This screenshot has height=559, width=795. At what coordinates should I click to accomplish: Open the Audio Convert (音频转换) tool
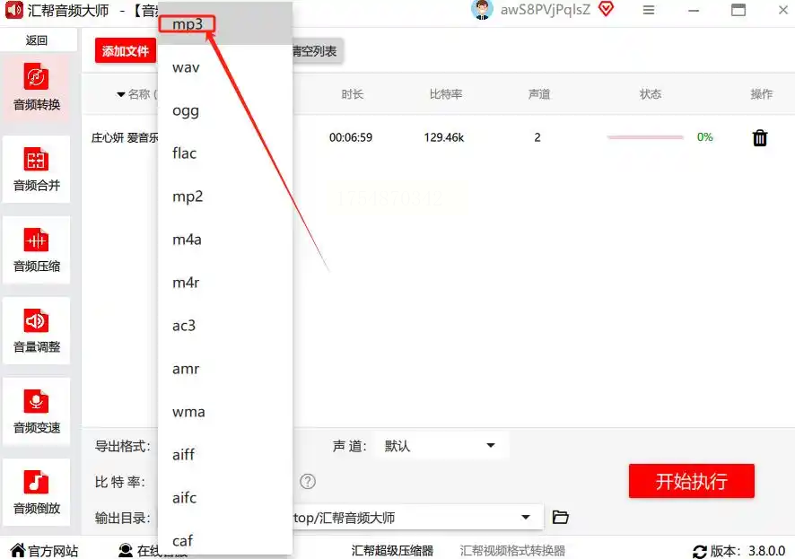37,87
